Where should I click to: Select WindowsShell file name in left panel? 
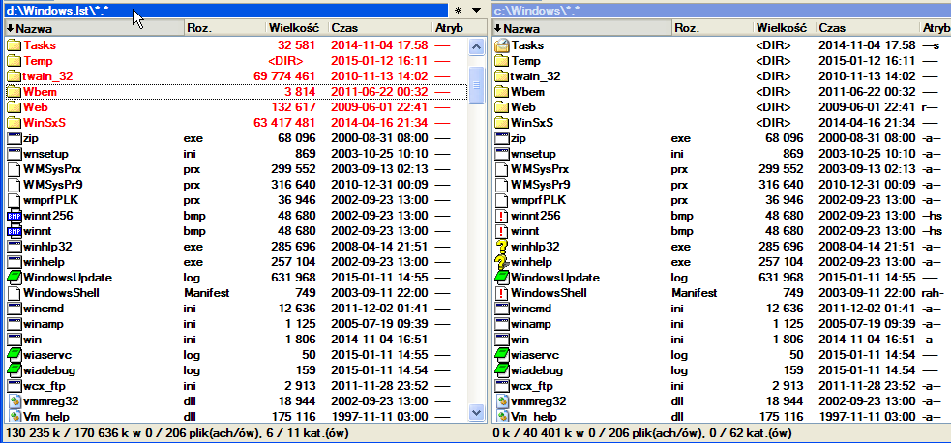[x=61, y=293]
